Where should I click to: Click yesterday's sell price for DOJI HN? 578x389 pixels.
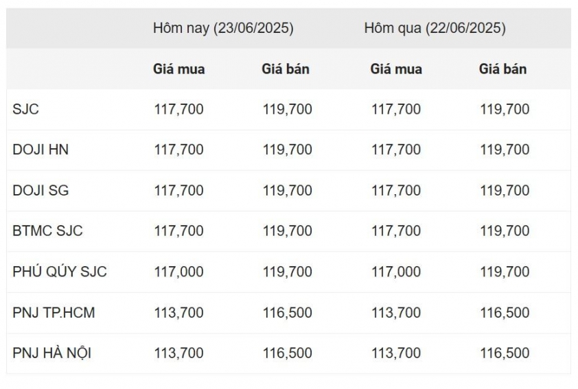505,150
